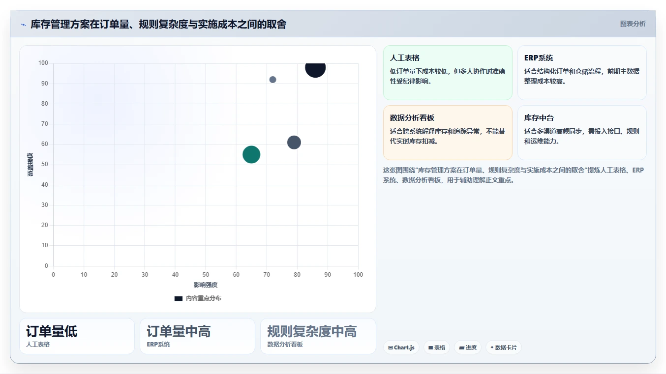Click the small gray bubble near 92
This screenshot has height=374, width=666.
coord(272,80)
